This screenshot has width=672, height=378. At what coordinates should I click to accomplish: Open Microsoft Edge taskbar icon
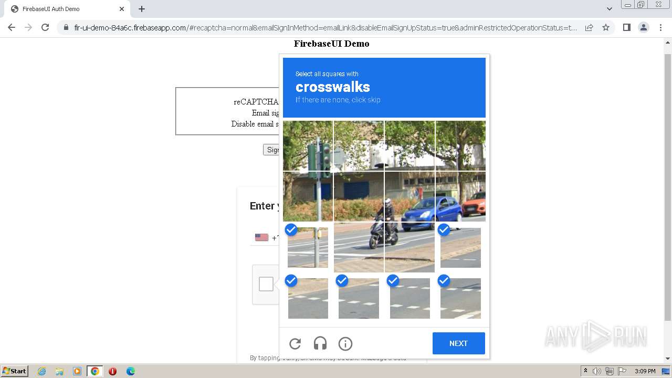tap(130, 371)
